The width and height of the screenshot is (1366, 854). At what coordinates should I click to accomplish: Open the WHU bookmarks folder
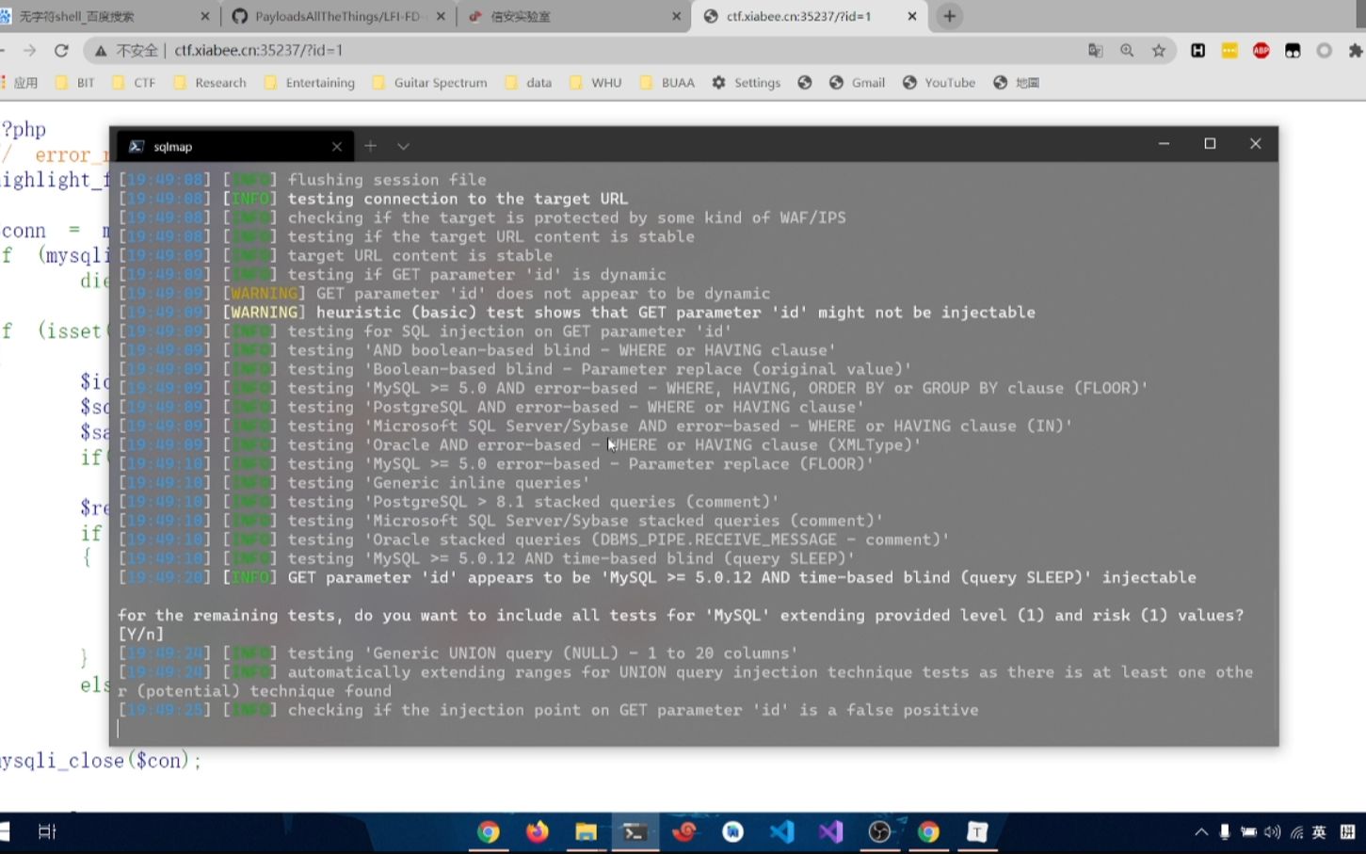(x=596, y=83)
